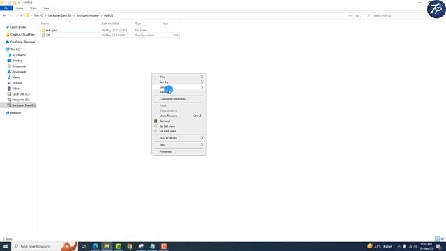Image resolution: width=446 pixels, height=251 pixels.
Task: Go back with the Back arrow
Action: coord(4,15)
